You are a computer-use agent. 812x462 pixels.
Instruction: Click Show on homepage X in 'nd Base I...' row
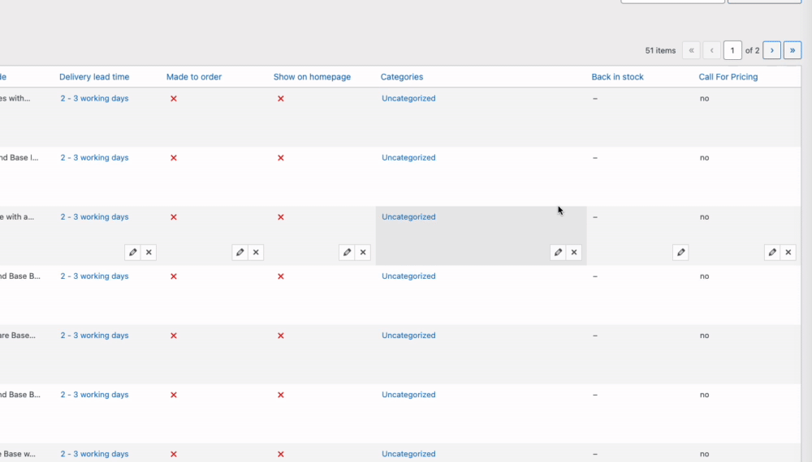click(x=281, y=158)
